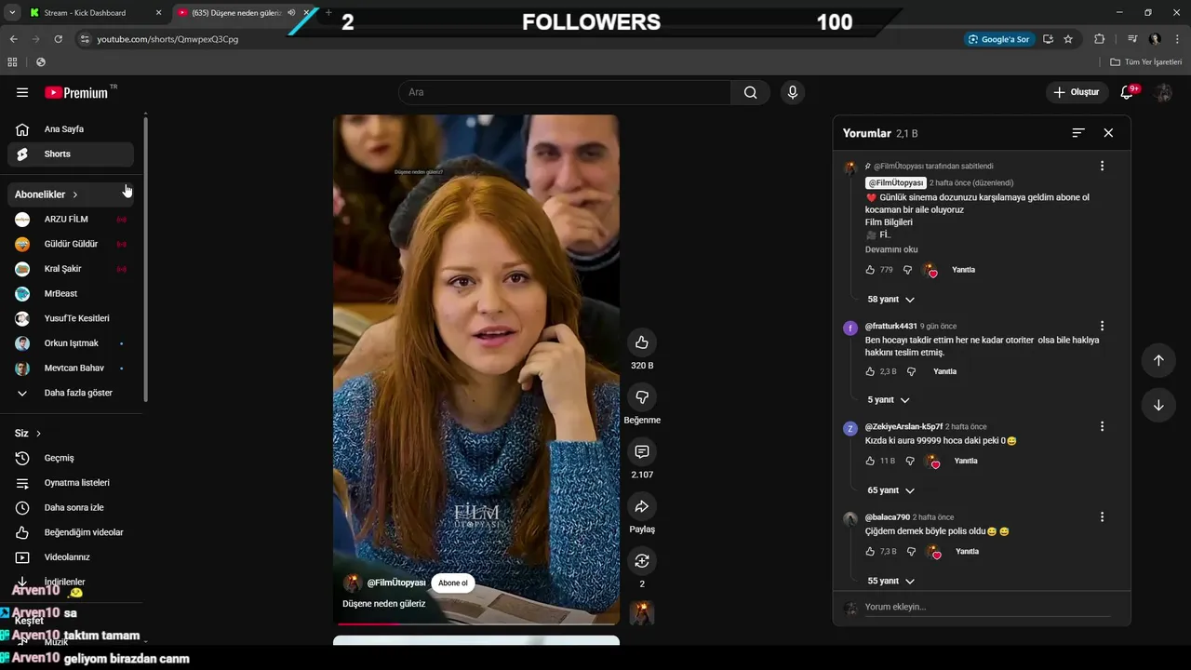Like pinned comment with 779 likes
1191x670 pixels.
(x=870, y=270)
